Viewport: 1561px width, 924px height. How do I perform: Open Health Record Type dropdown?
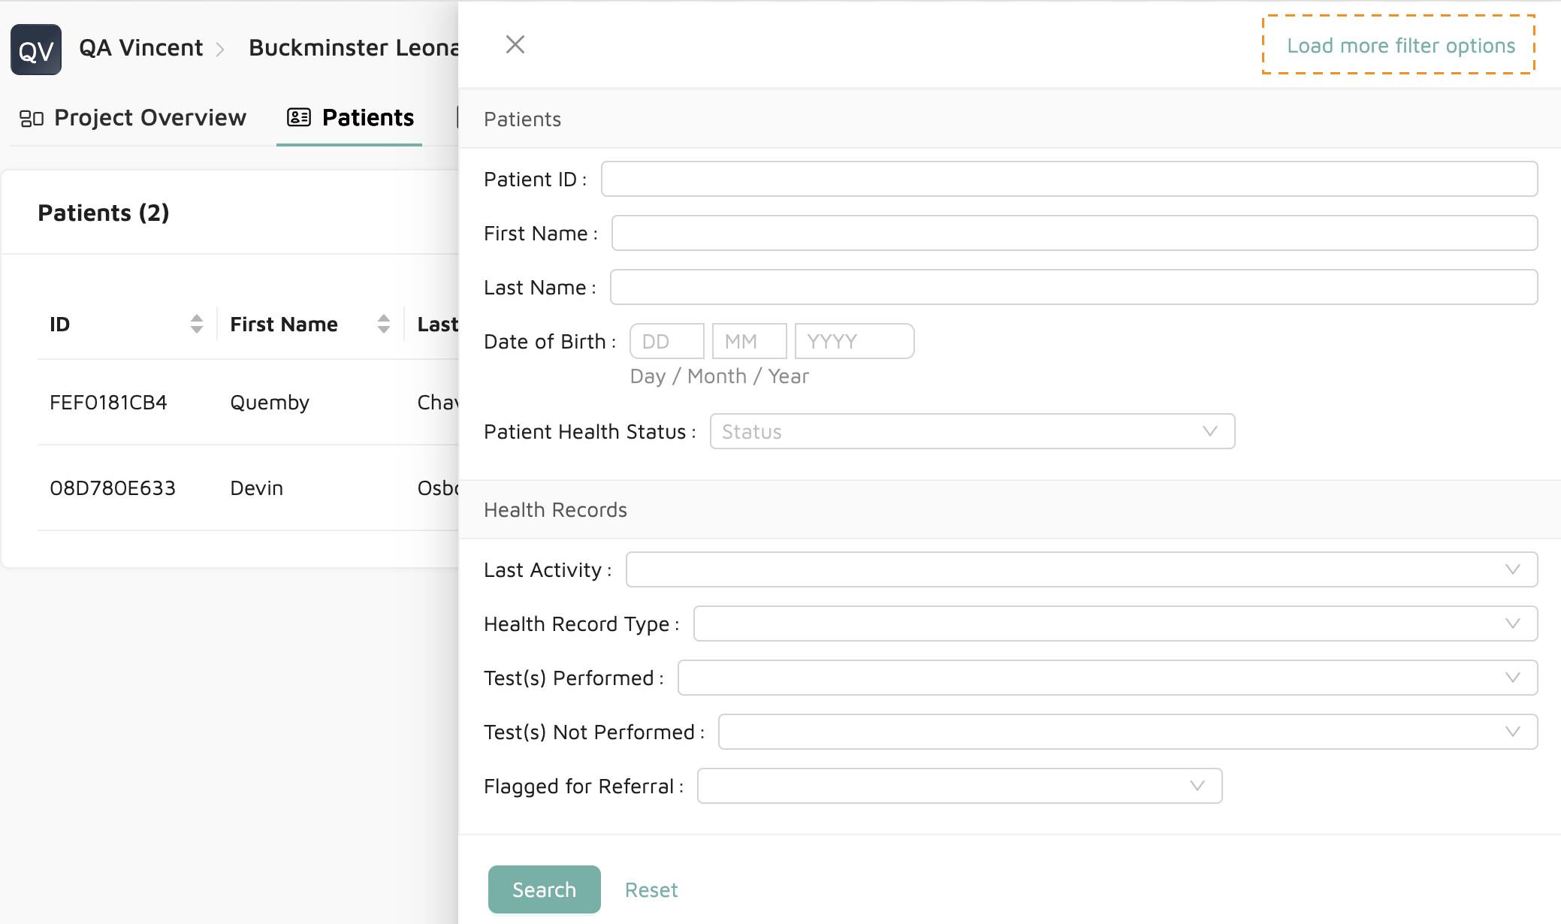(x=1115, y=624)
